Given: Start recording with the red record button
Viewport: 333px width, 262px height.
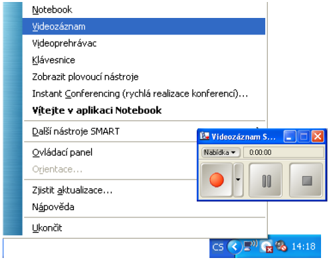Looking at the screenshot, I should coord(217,180).
